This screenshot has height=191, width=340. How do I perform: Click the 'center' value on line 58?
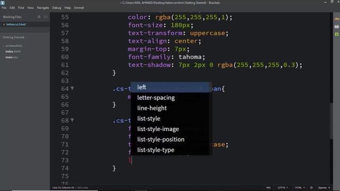(186, 41)
